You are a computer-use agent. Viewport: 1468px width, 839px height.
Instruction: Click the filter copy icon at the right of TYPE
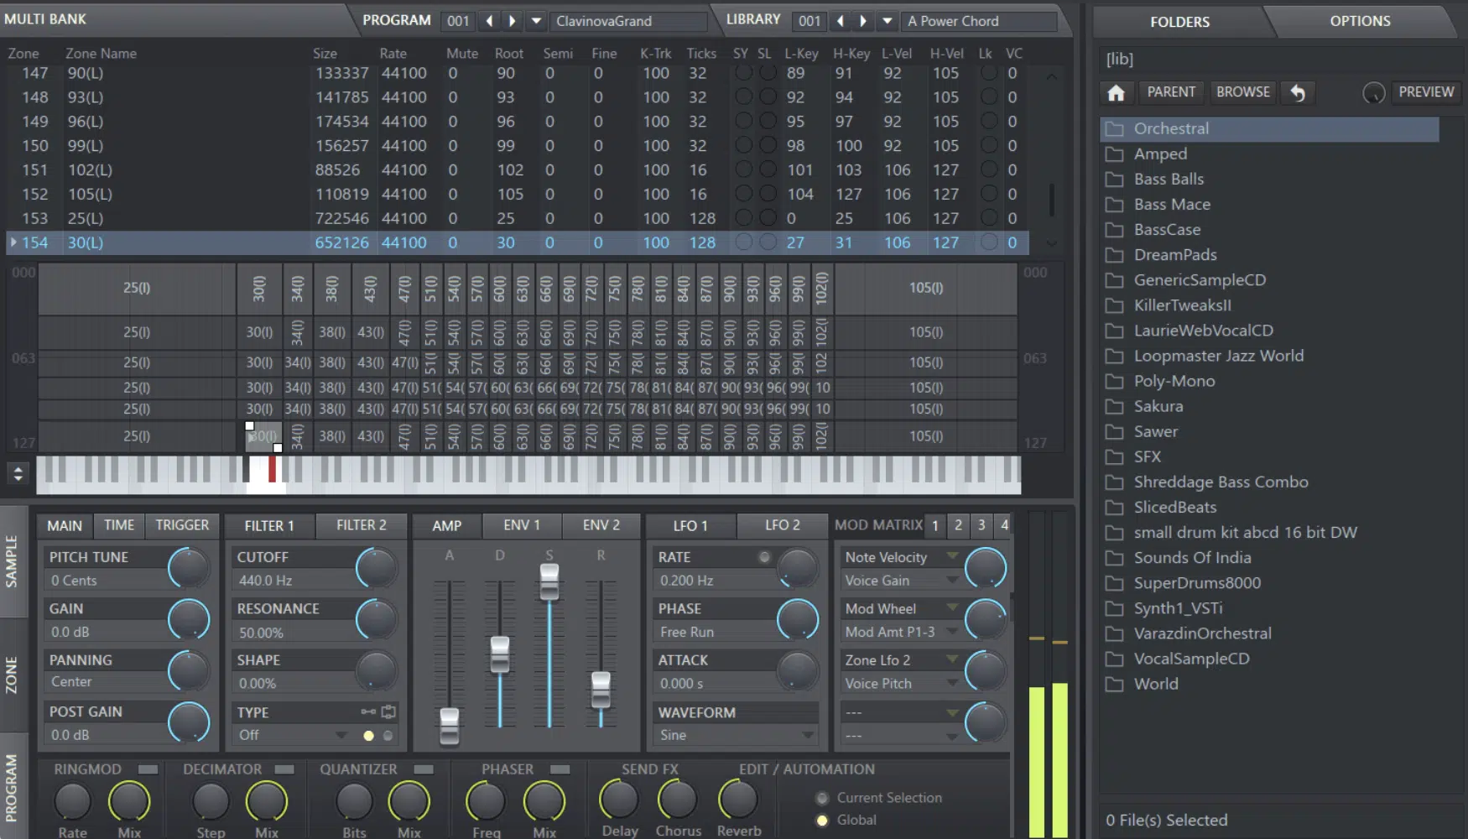(388, 711)
